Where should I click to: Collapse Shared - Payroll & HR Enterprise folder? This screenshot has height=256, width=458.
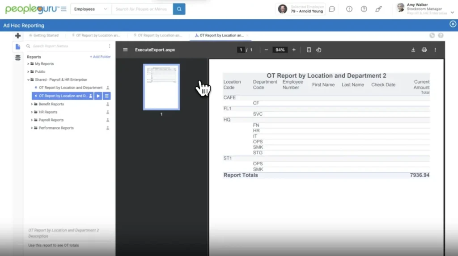28,80
